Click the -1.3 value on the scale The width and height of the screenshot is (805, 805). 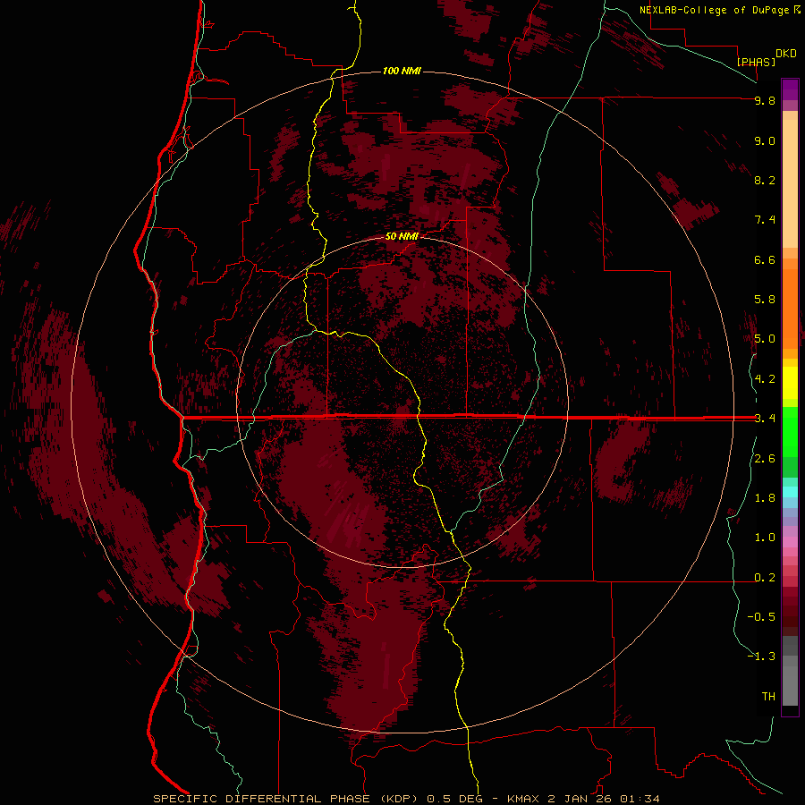coord(761,657)
